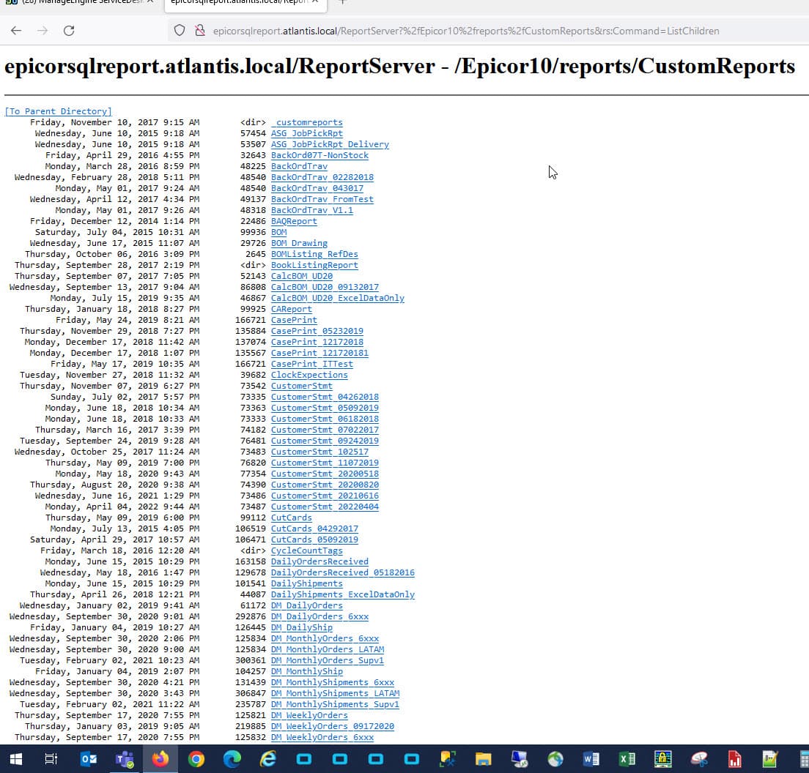809x773 pixels.
Task: Open Microsoft Edge from the taskbar
Action: tap(232, 758)
